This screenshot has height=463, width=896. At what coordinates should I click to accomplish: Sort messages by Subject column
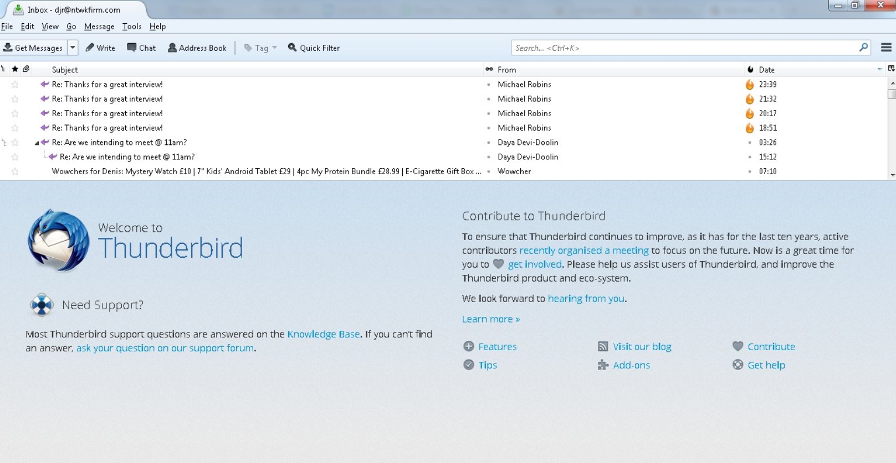pos(258,70)
